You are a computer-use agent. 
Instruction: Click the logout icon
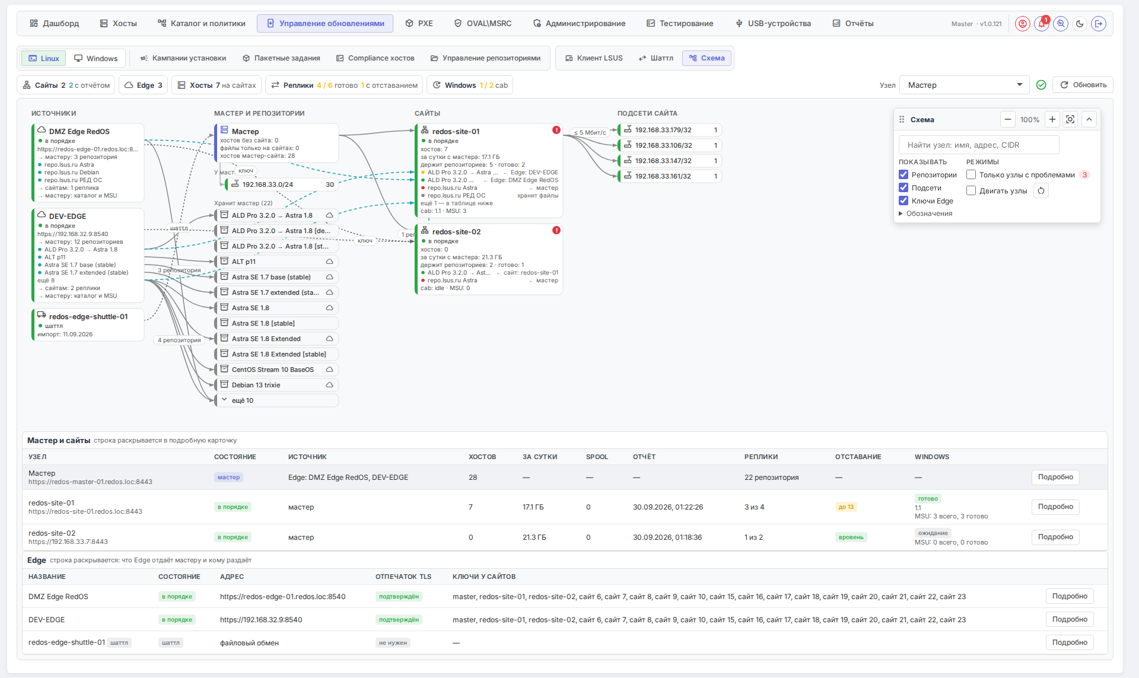(1099, 24)
